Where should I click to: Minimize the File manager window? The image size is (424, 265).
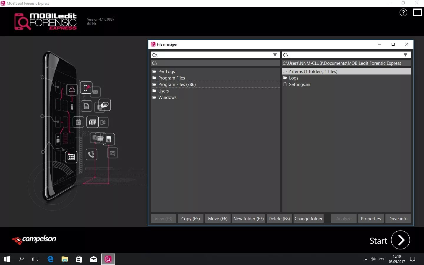(x=380, y=44)
